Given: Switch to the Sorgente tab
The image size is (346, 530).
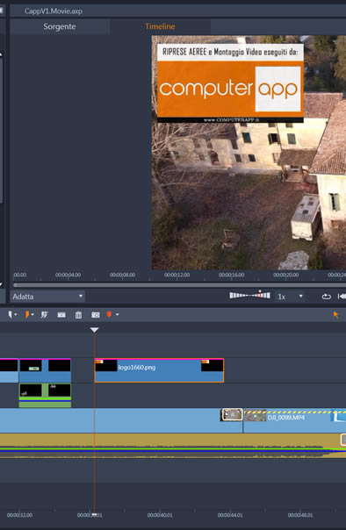Looking at the screenshot, I should pyautogui.click(x=60, y=26).
